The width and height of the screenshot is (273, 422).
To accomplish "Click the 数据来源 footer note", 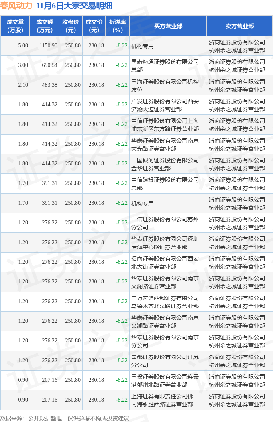I will 65,418.
